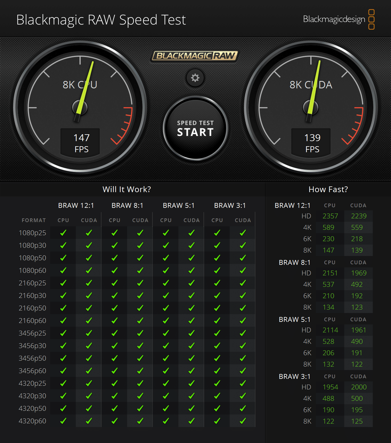Click the 8K CPU gauge dial

80,107
